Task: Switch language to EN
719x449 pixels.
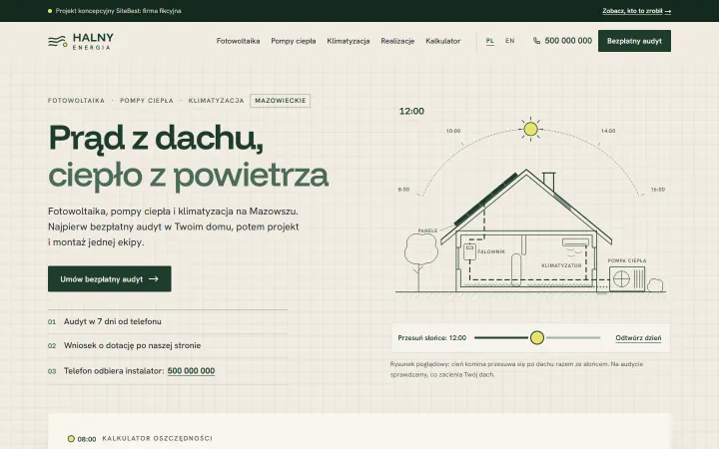Action: pos(510,41)
